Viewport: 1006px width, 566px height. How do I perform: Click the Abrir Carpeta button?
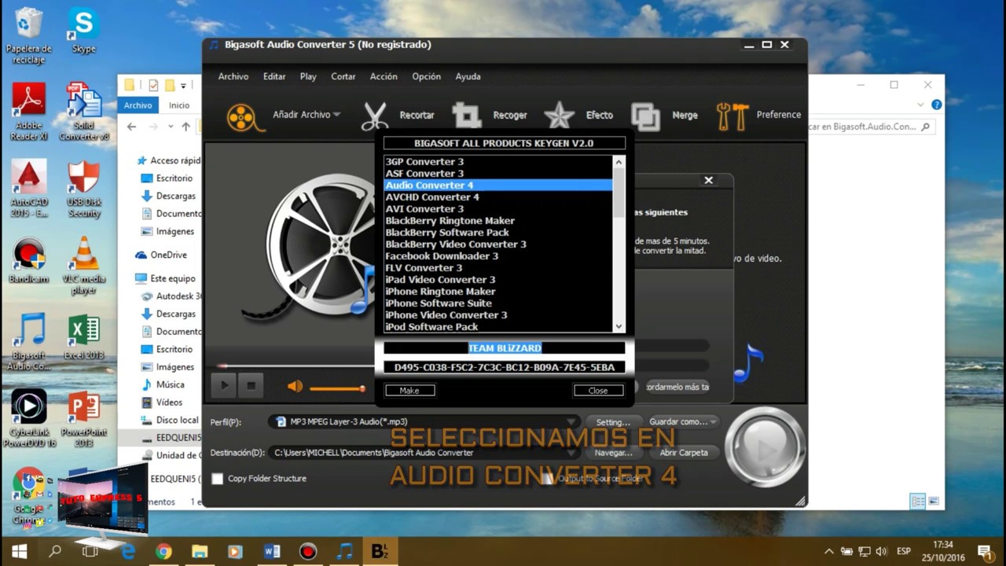point(684,453)
